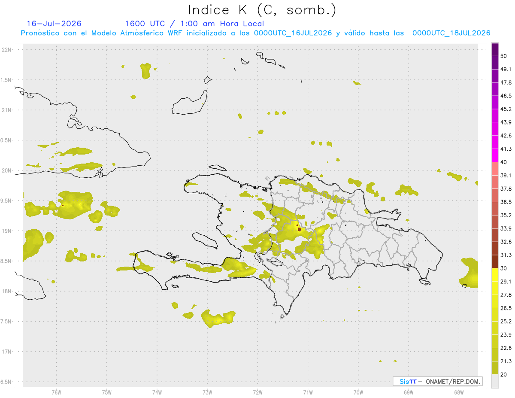The image size is (515, 398).
Task: Pick the dark purple swatch above 50
Action: tap(495, 49)
